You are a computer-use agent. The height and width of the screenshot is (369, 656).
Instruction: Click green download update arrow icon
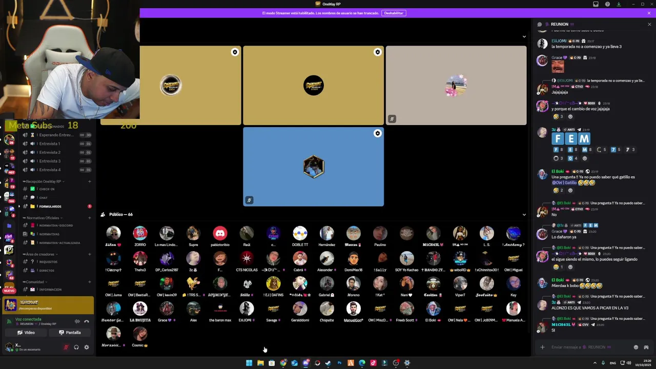pyautogui.click(x=619, y=4)
